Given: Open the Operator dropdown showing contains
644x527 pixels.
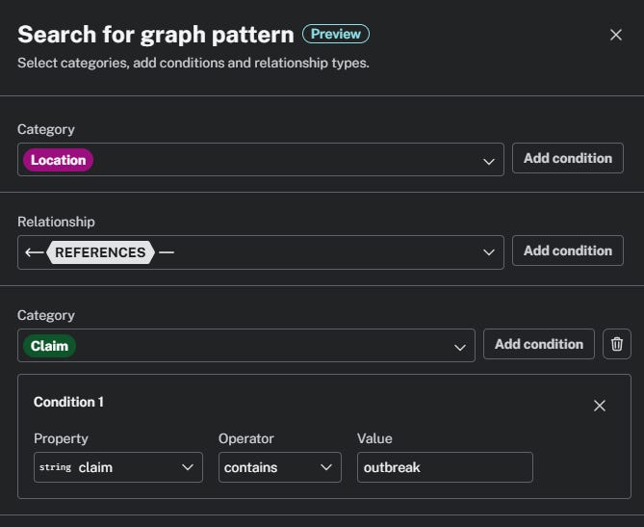Looking at the screenshot, I should [x=280, y=467].
